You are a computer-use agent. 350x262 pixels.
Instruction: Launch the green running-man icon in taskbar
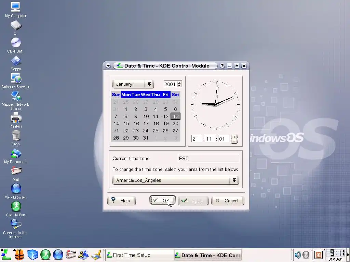point(45,255)
